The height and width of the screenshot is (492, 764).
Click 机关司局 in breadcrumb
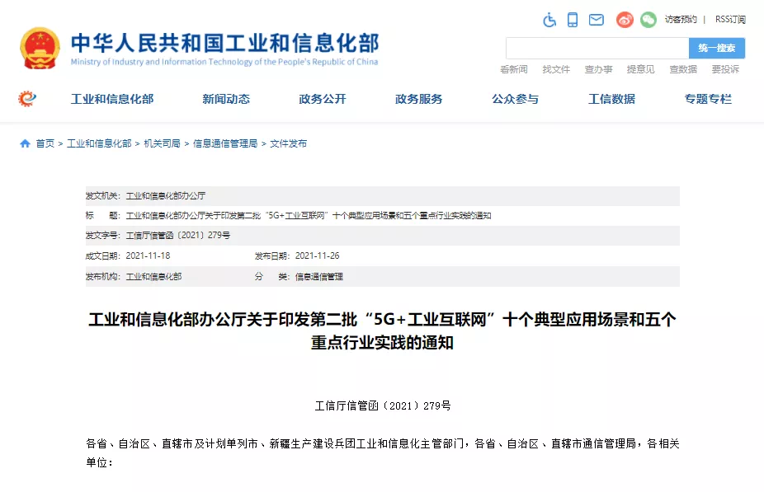click(x=163, y=143)
